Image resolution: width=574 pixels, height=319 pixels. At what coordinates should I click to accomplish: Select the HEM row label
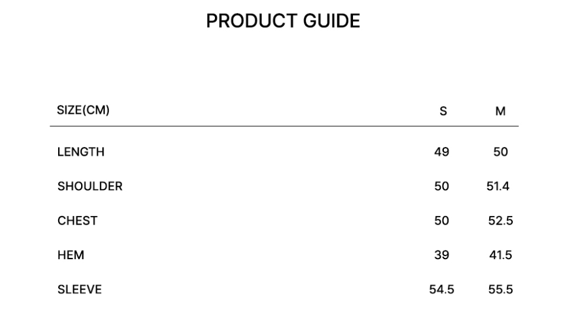71,255
